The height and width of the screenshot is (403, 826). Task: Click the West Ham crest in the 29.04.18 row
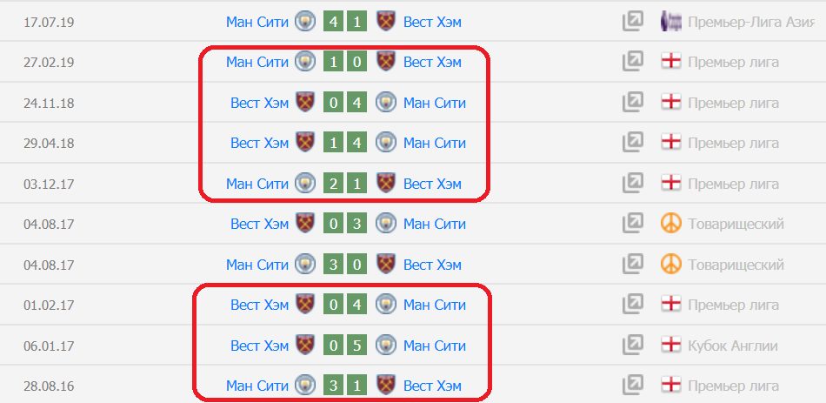coord(304,143)
